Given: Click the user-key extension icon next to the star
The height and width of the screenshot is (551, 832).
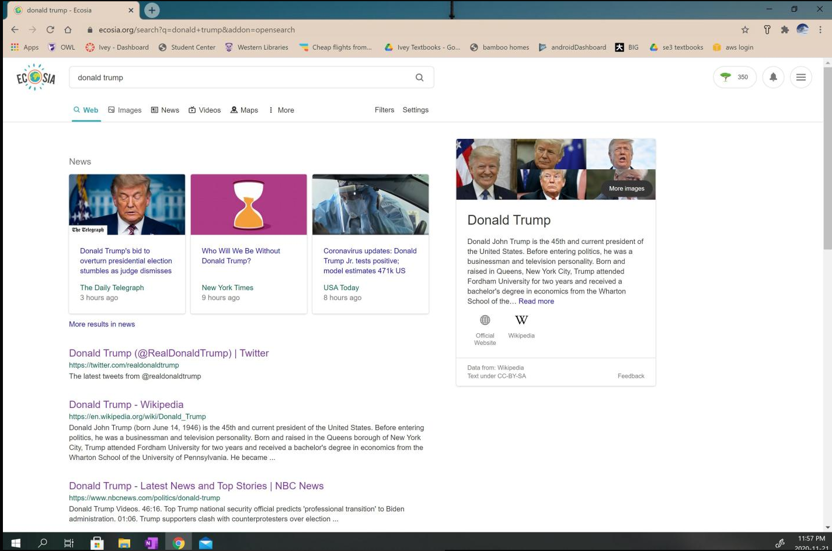Looking at the screenshot, I should (x=767, y=30).
